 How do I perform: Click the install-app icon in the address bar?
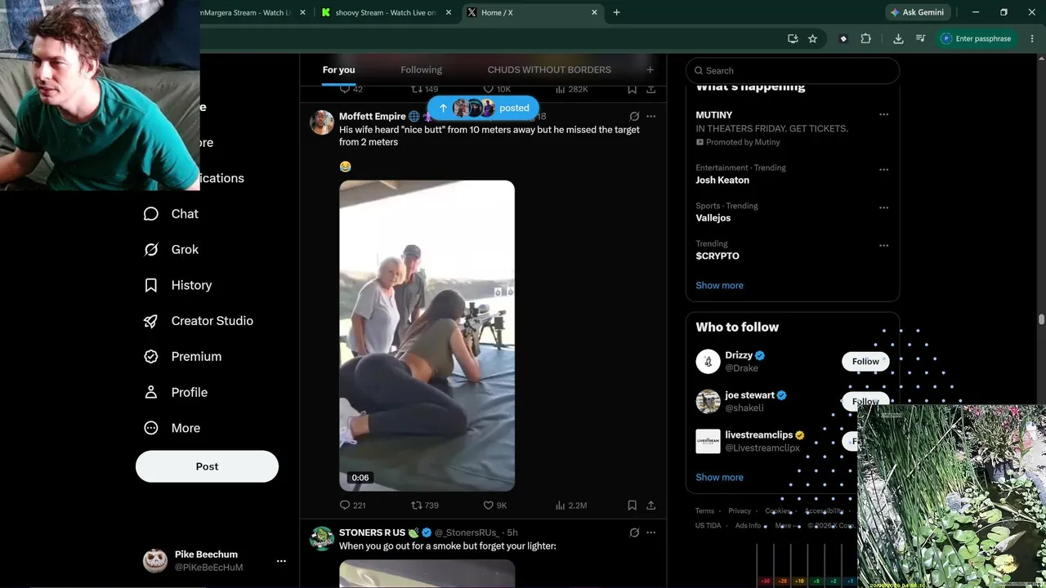tap(793, 38)
